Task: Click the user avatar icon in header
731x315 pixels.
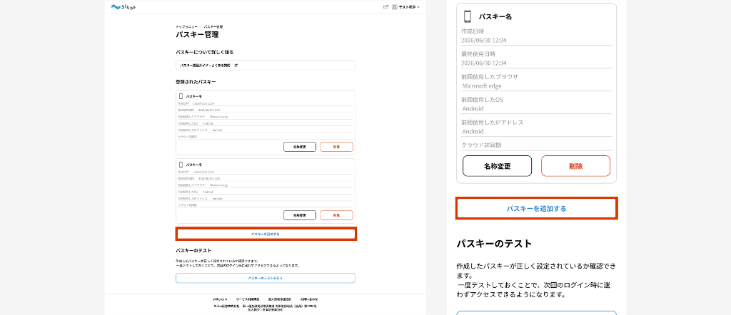Action: pyautogui.click(x=394, y=7)
